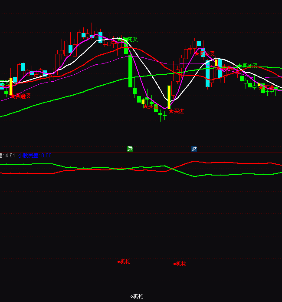Click the blue 财 event marker
282x302 pixels.
tap(194, 149)
